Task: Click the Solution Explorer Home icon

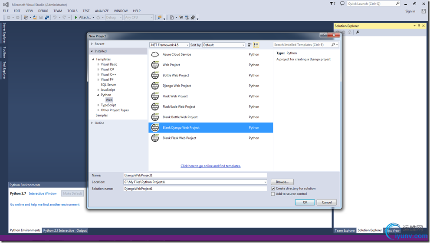Action: [x=349, y=32]
